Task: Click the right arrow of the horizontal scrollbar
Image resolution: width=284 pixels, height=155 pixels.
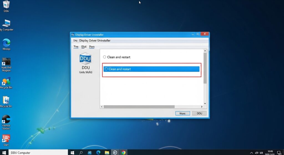Action: pyautogui.click(x=202, y=107)
